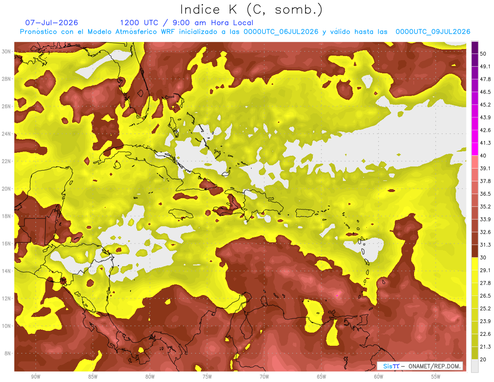The height and width of the screenshot is (382, 494).
Task: Click the 'Pronóstico con el Modelo Atmosférico WRF' line
Action: 245,32
